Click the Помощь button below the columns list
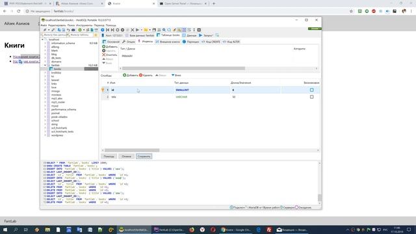This screenshot has height=234, width=416. click(x=109, y=156)
